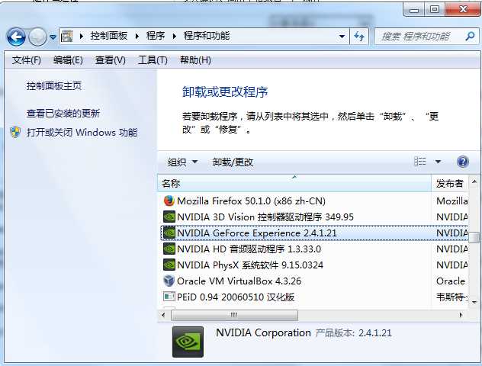Click the blue help question mark icon
This screenshot has width=482, height=366.
pos(463,162)
